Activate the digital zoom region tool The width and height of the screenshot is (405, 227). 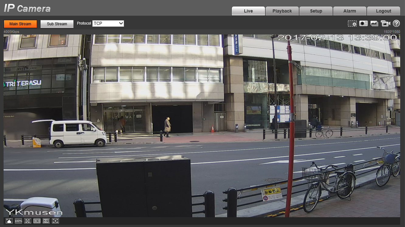352,24
